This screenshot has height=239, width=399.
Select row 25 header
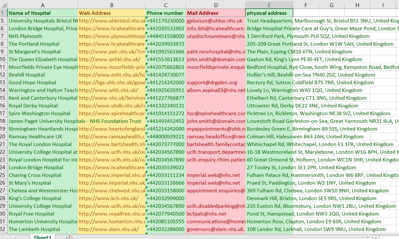click(3, 175)
